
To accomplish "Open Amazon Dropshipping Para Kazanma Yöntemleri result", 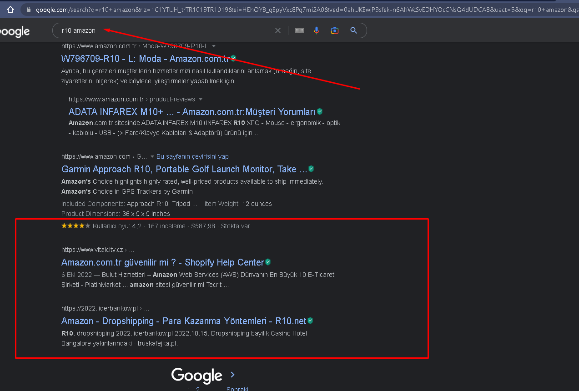I will (184, 321).
